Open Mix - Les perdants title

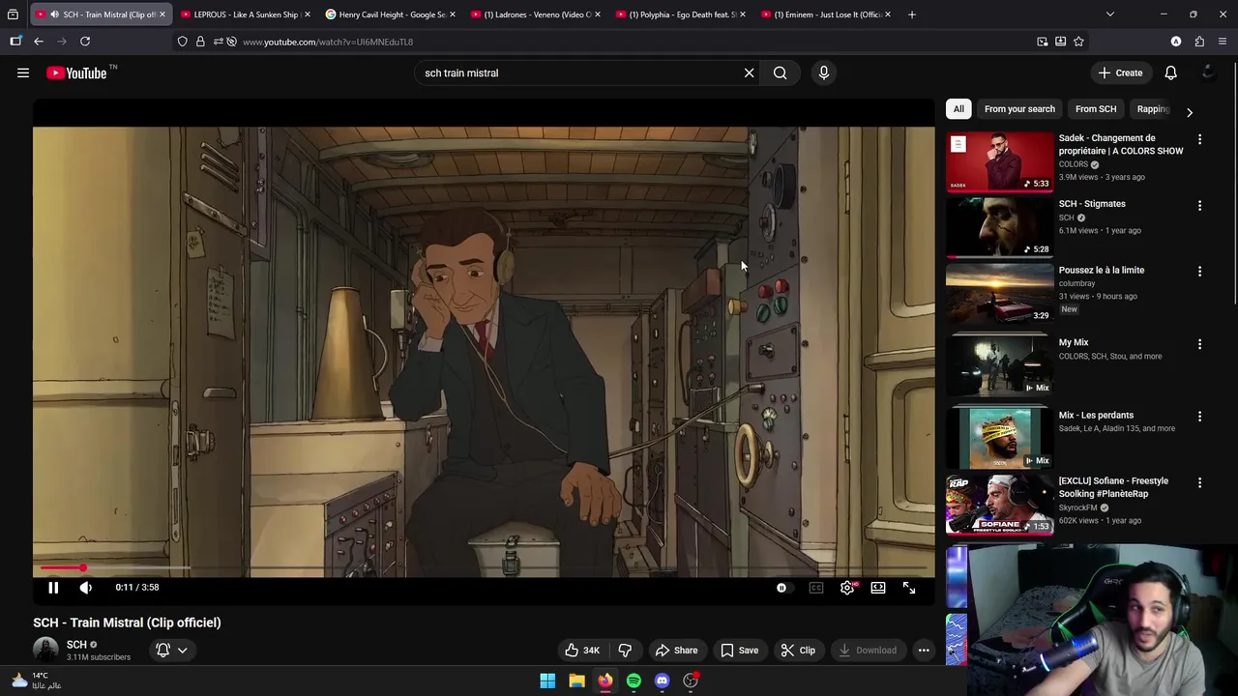click(x=1096, y=415)
